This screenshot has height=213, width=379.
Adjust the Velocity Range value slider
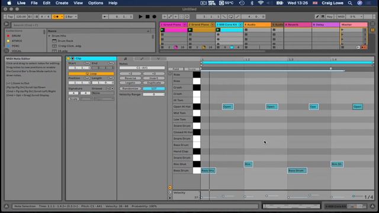[154, 95]
